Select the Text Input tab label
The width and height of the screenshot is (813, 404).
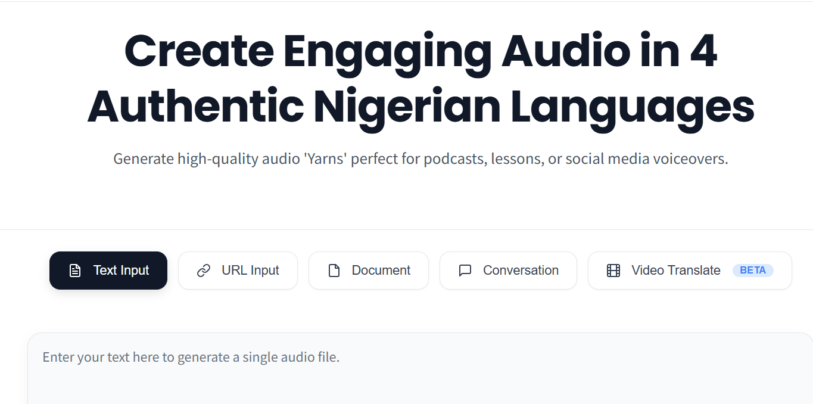tap(121, 271)
